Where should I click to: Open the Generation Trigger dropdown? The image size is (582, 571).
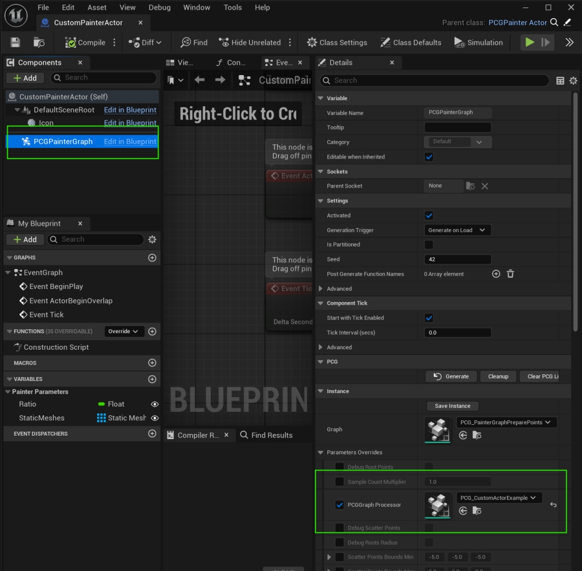[x=457, y=230]
